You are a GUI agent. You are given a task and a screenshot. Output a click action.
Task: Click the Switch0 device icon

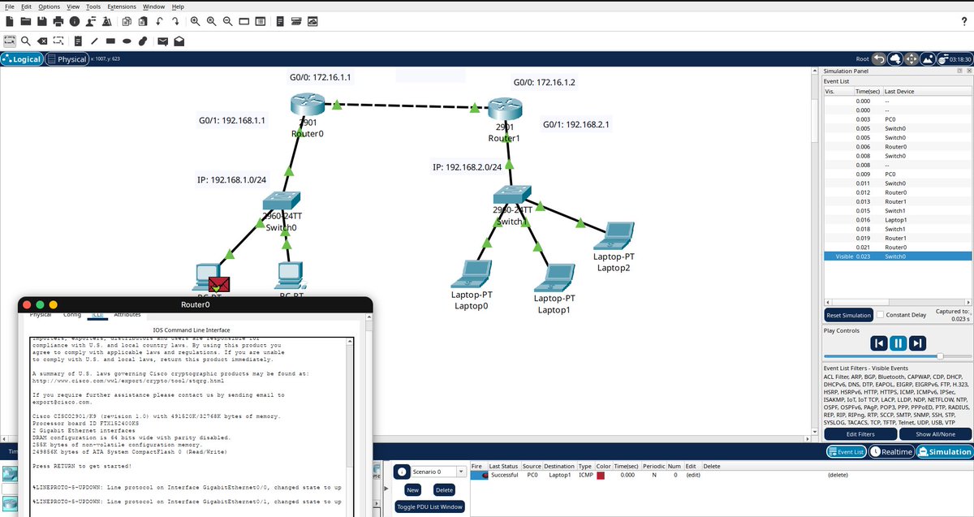(282, 201)
